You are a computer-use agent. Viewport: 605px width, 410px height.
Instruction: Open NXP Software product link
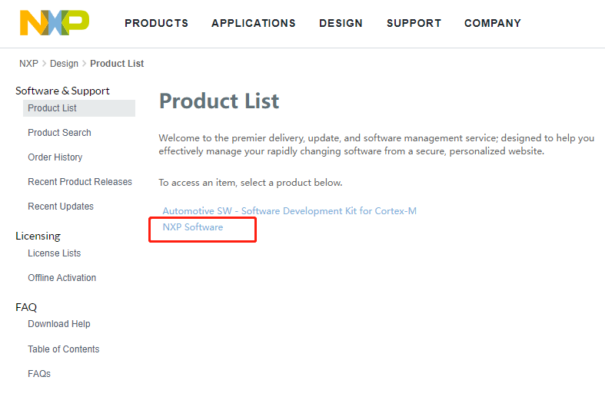click(192, 227)
